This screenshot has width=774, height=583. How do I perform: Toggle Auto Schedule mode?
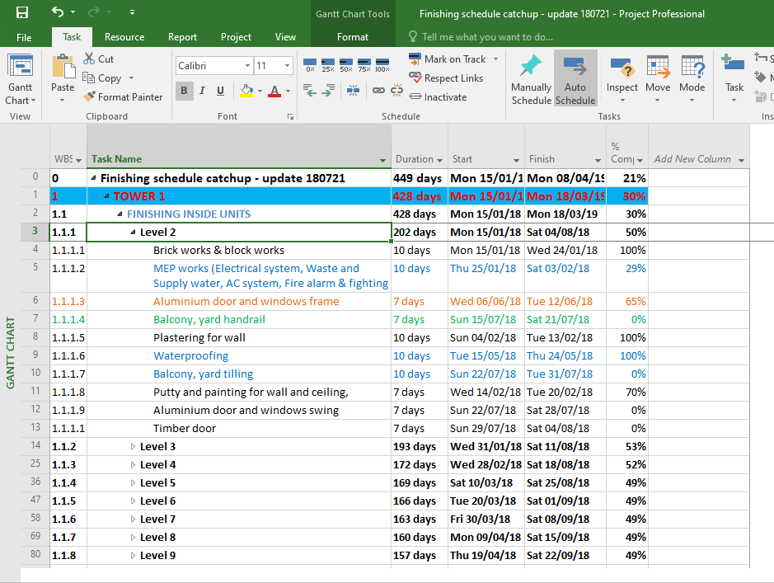[x=575, y=79]
